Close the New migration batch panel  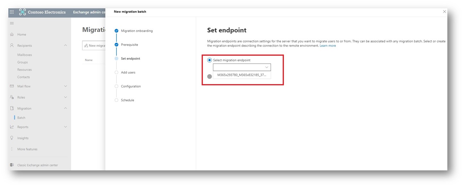[x=444, y=12]
